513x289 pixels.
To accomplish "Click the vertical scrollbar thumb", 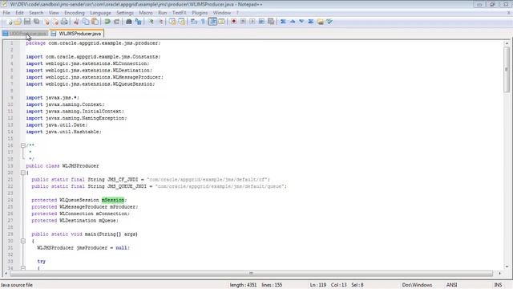I will (x=507, y=69).
